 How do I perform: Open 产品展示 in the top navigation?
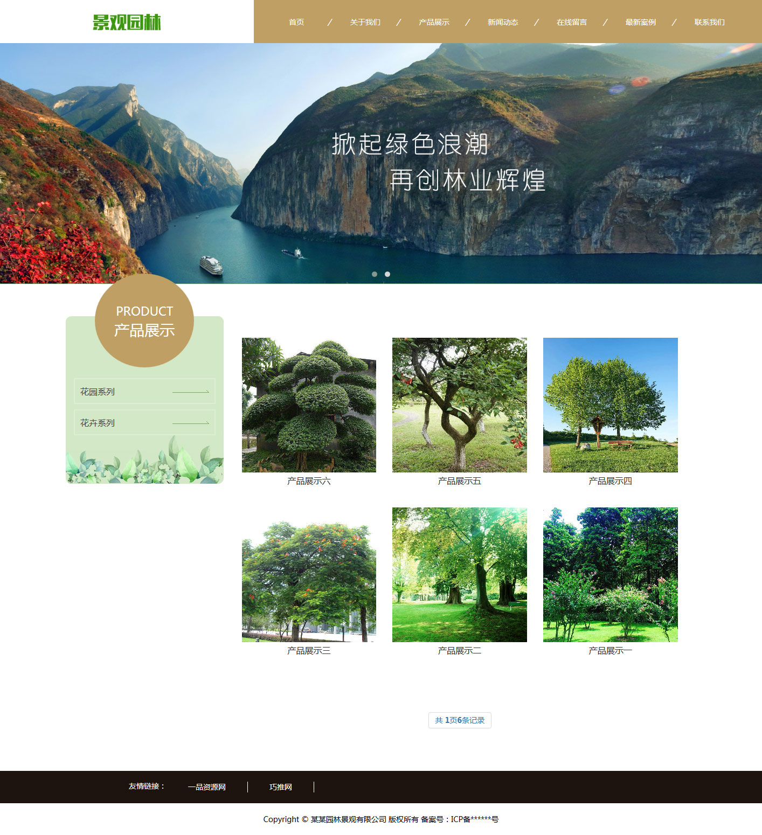click(x=434, y=22)
